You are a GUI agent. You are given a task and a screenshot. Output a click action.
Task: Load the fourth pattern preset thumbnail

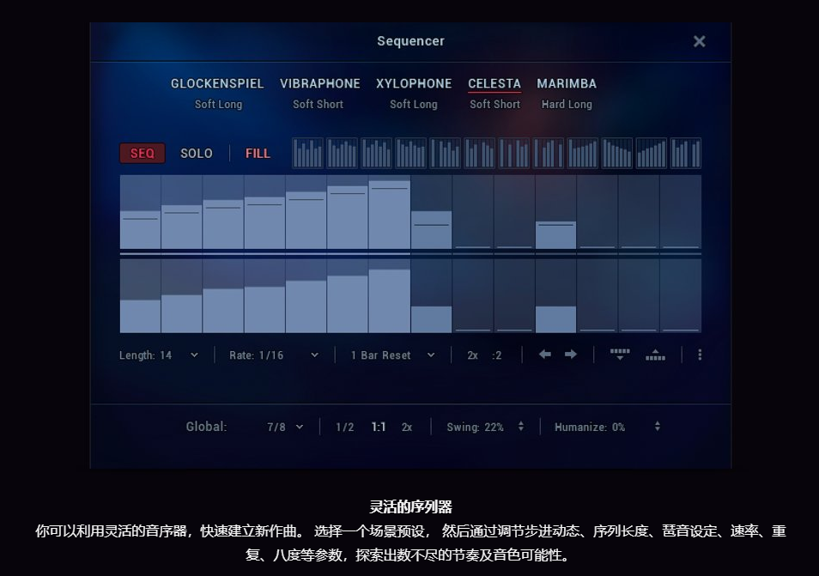(411, 153)
